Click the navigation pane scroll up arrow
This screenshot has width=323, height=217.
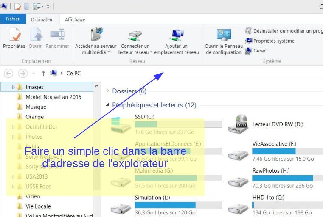pyautogui.click(x=97, y=86)
